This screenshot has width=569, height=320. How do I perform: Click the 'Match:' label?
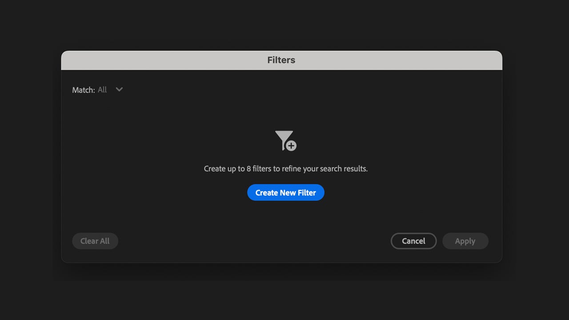click(84, 90)
